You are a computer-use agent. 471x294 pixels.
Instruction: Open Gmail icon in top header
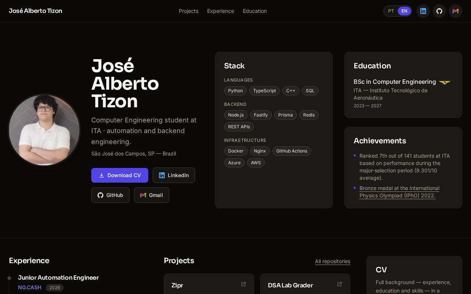(x=456, y=11)
